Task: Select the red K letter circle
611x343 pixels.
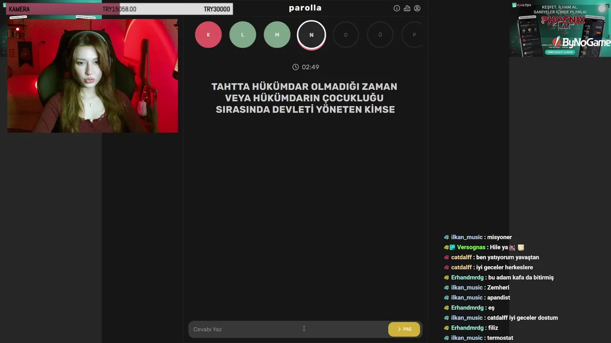Action: (209, 35)
